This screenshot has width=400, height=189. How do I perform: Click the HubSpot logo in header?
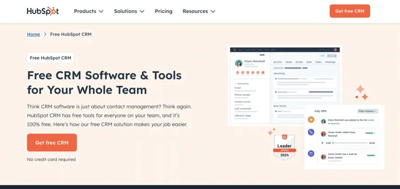(x=43, y=11)
